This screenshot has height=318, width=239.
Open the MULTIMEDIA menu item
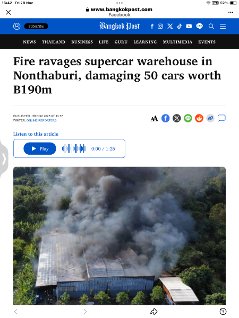(177, 42)
